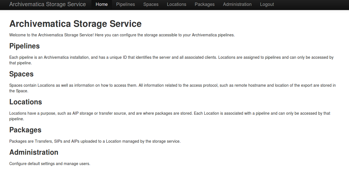
Task: Click the welcome sentence under the page title
Action: (x=122, y=35)
